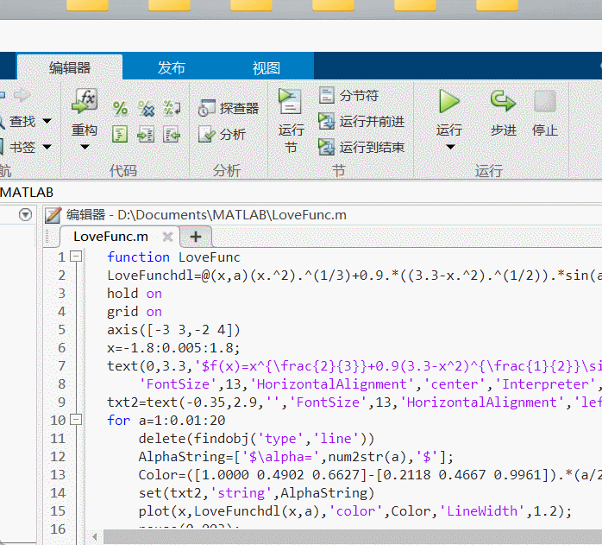The image size is (602, 545).
Task: Add a new editor tab with plus
Action: coord(196,237)
